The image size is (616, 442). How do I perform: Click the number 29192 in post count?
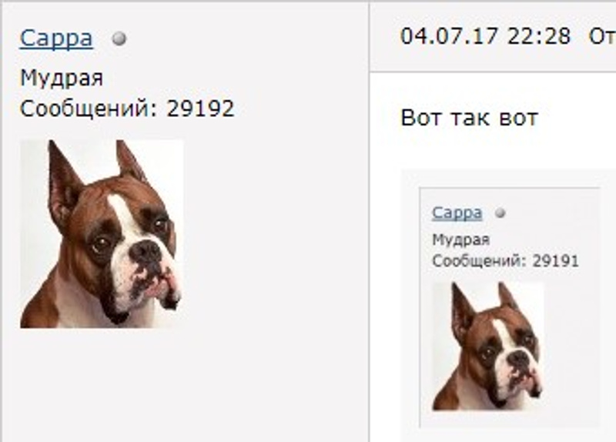pyautogui.click(x=201, y=109)
